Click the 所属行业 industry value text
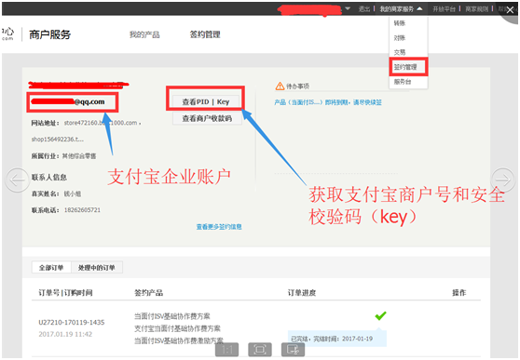 pyautogui.click(x=79, y=156)
